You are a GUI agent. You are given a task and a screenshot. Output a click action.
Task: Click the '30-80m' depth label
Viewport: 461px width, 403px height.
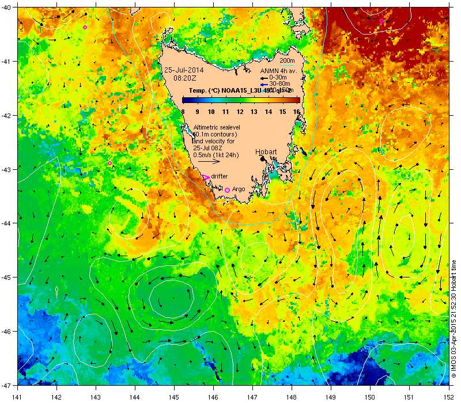(279, 83)
